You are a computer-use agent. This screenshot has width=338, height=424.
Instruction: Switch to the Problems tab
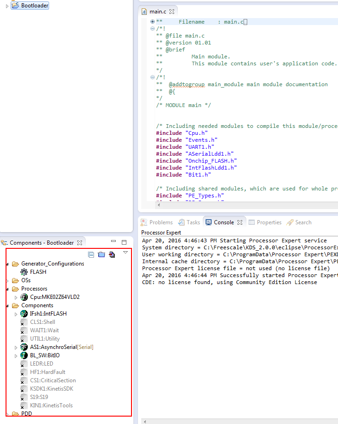click(156, 222)
